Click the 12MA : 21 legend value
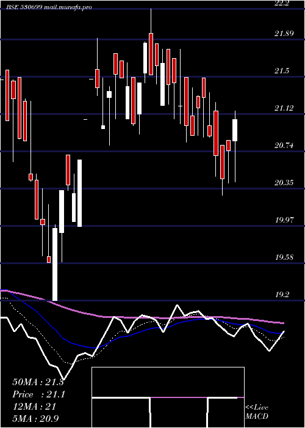The height and width of the screenshot is (428, 305). click(x=34, y=407)
